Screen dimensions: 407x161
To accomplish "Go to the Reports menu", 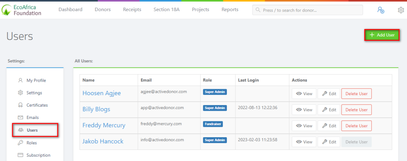I will [x=230, y=10].
